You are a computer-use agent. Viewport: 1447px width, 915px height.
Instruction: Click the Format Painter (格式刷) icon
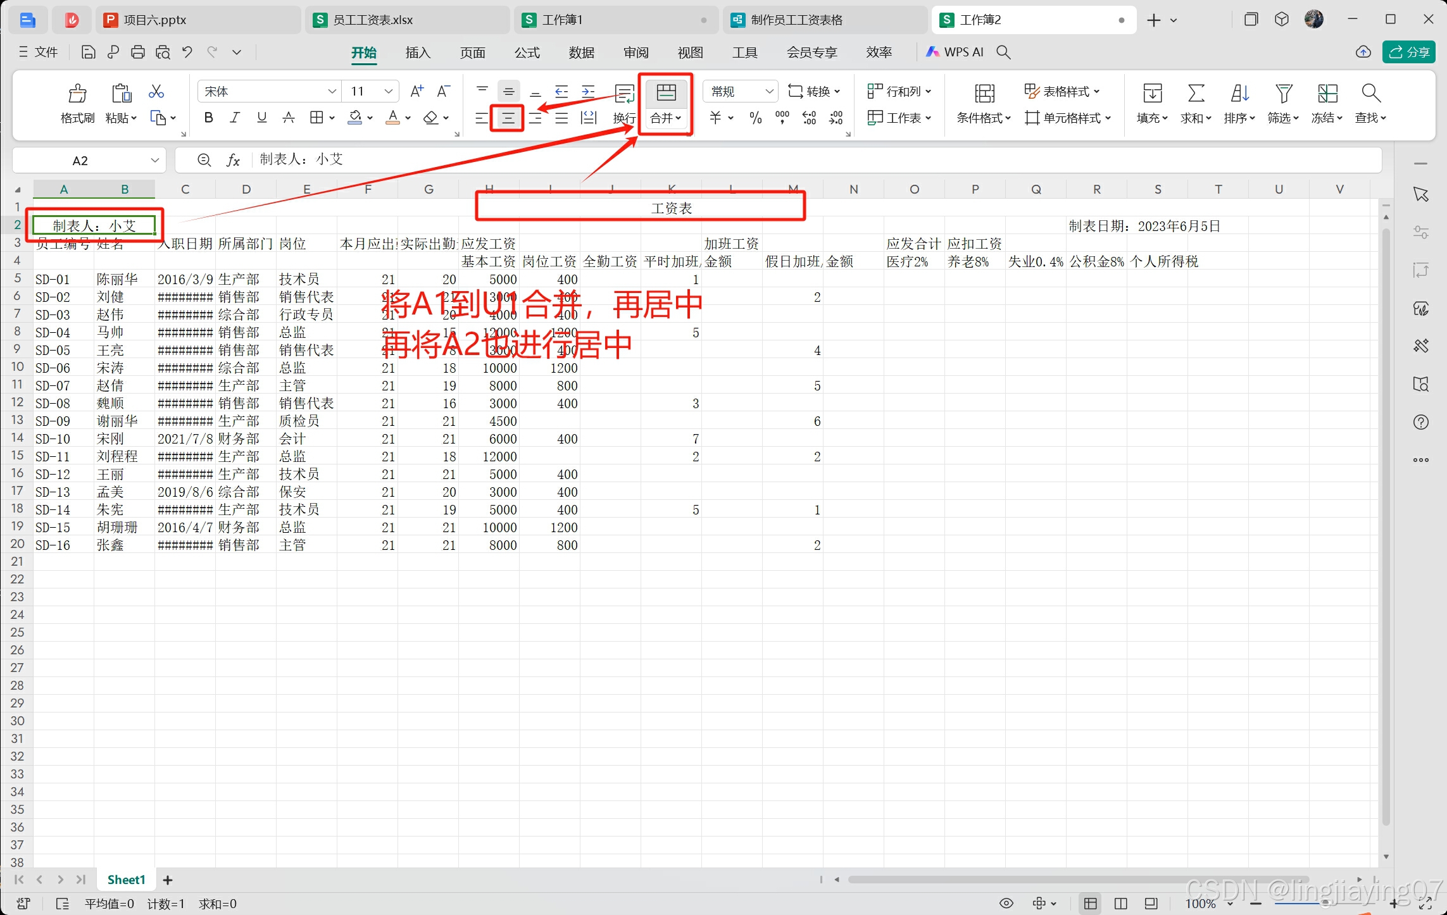pos(77,94)
